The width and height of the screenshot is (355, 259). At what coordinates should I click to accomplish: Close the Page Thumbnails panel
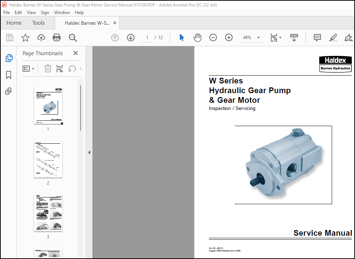click(75, 53)
